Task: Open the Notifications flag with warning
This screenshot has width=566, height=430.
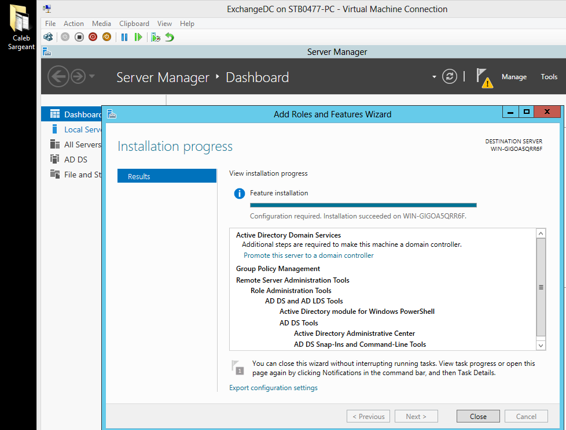Action: pos(484,78)
